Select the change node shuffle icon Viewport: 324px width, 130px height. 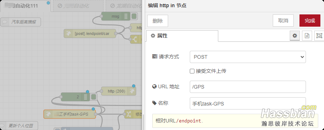(128, 114)
